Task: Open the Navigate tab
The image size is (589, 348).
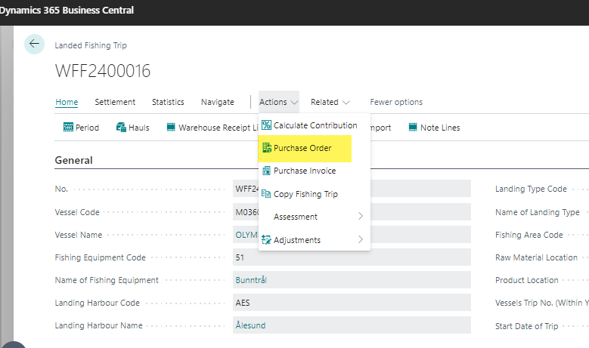Action: tap(217, 102)
